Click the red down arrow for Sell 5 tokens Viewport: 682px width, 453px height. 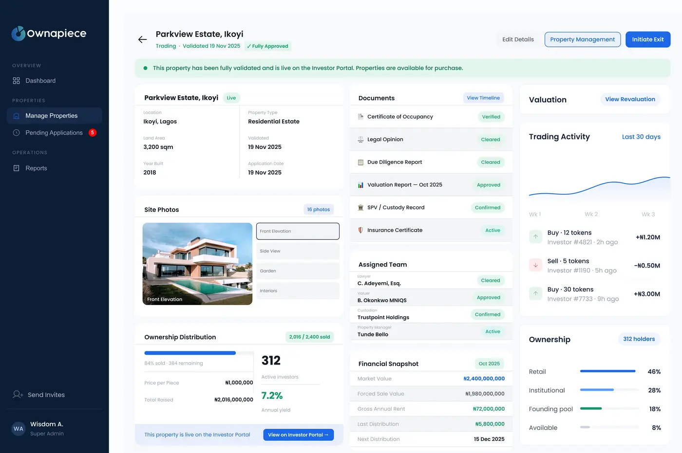coord(535,265)
